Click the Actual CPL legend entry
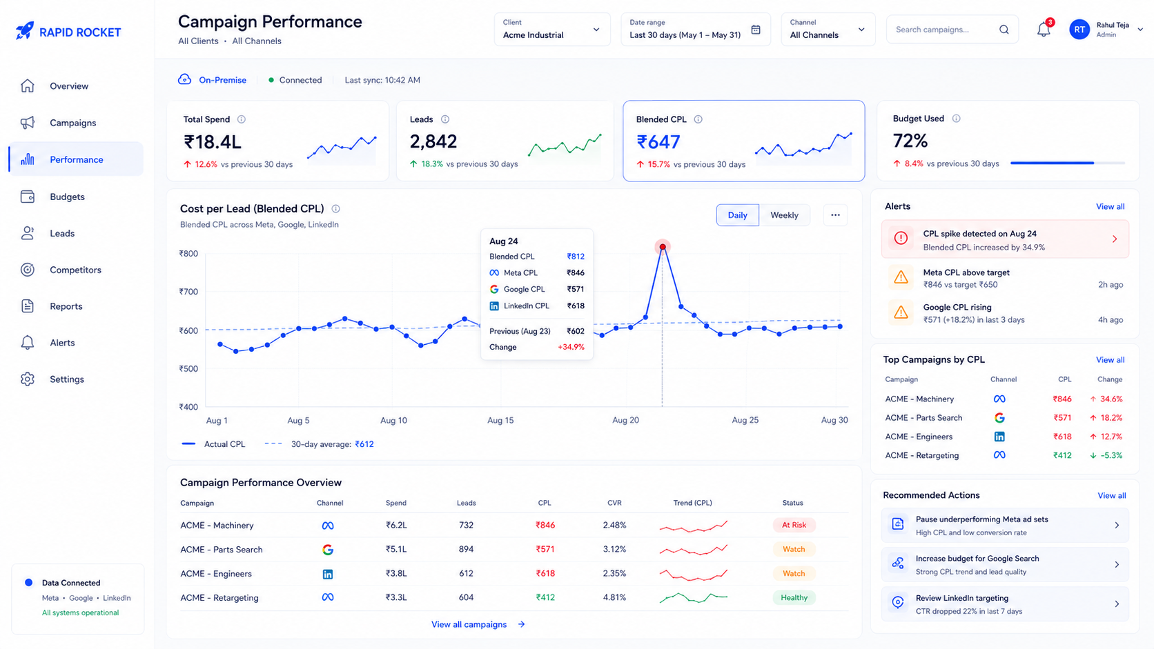Screen dimensions: 1154x649 pos(213,444)
